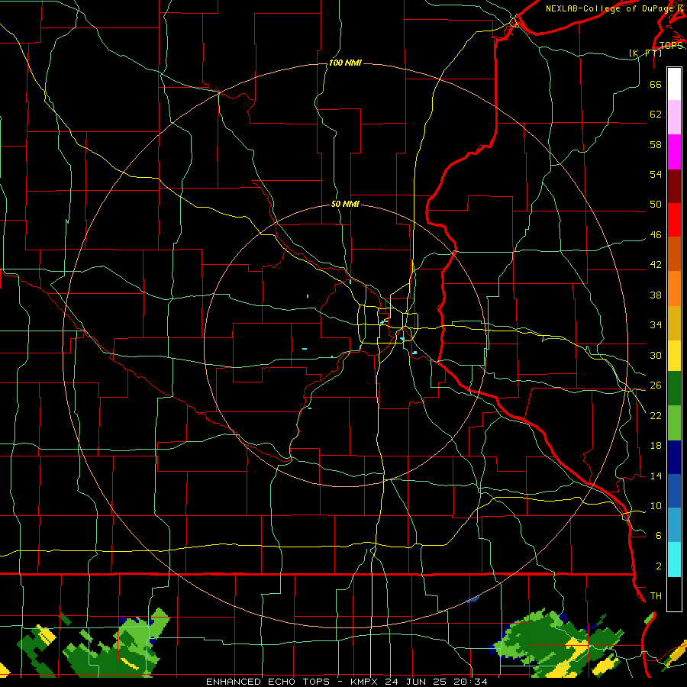The image size is (687, 687).
Task: Click the '18' legend value
Action: click(x=656, y=446)
